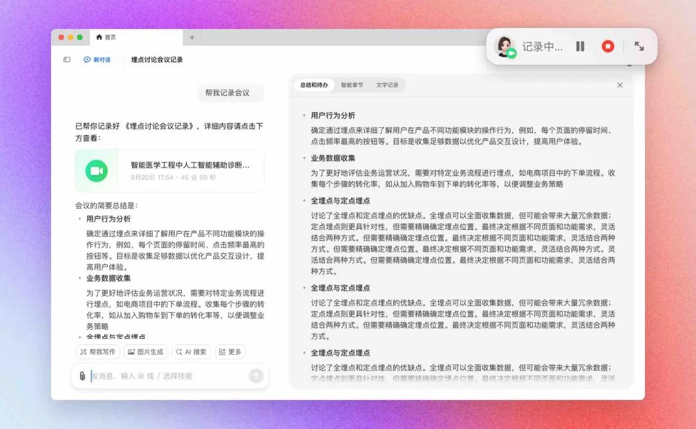Open the green meeting recording card

pyautogui.click(x=169, y=171)
